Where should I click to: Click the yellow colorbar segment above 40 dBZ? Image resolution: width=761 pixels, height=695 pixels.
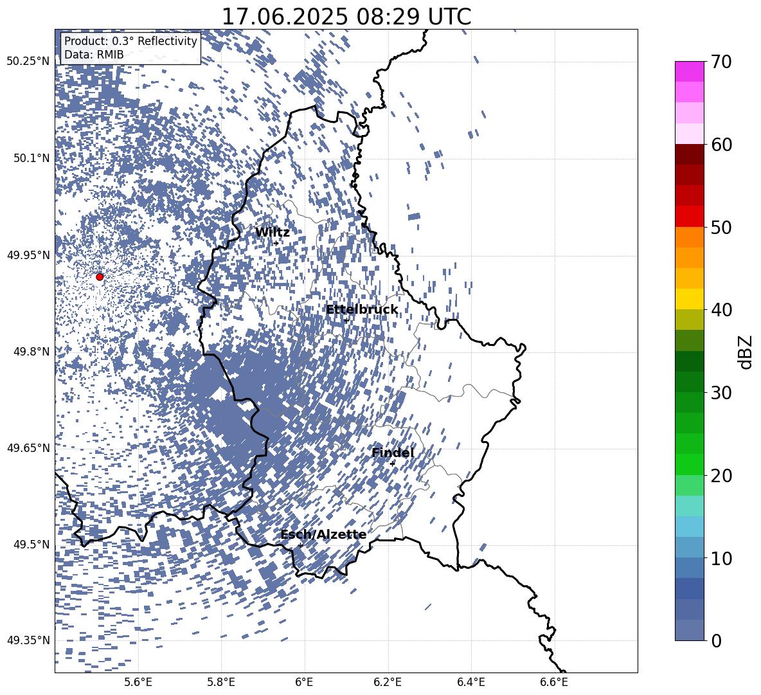point(689,300)
